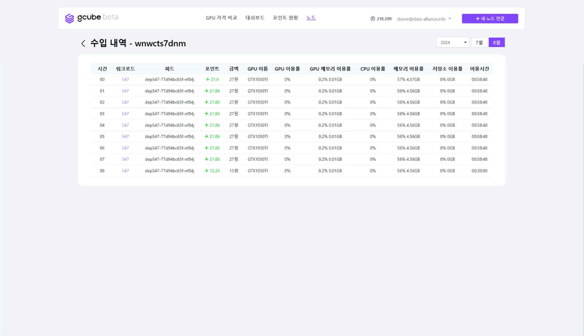
Task: Click 56% 4.56GB memory in row 02
Action: [408, 102]
